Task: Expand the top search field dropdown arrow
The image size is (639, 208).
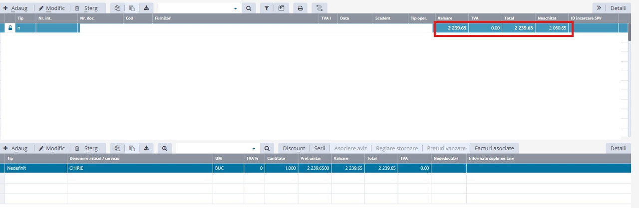Action: pyautogui.click(x=236, y=8)
